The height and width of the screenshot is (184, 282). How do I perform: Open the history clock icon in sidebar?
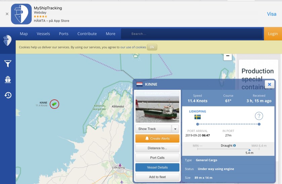[x=8, y=95]
